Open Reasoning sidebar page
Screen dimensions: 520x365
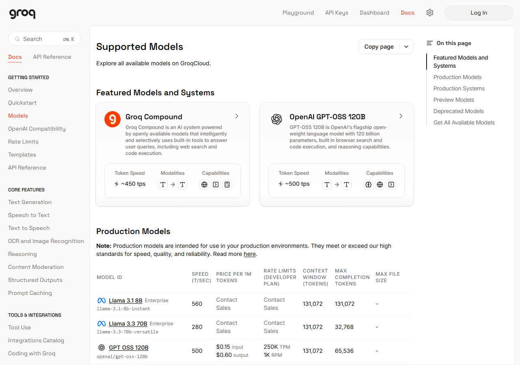pos(22,254)
